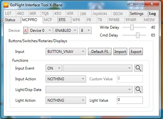Close the GoFlight Interface Tool window
This screenshot has height=119, width=163.
pyautogui.click(x=152, y=4)
